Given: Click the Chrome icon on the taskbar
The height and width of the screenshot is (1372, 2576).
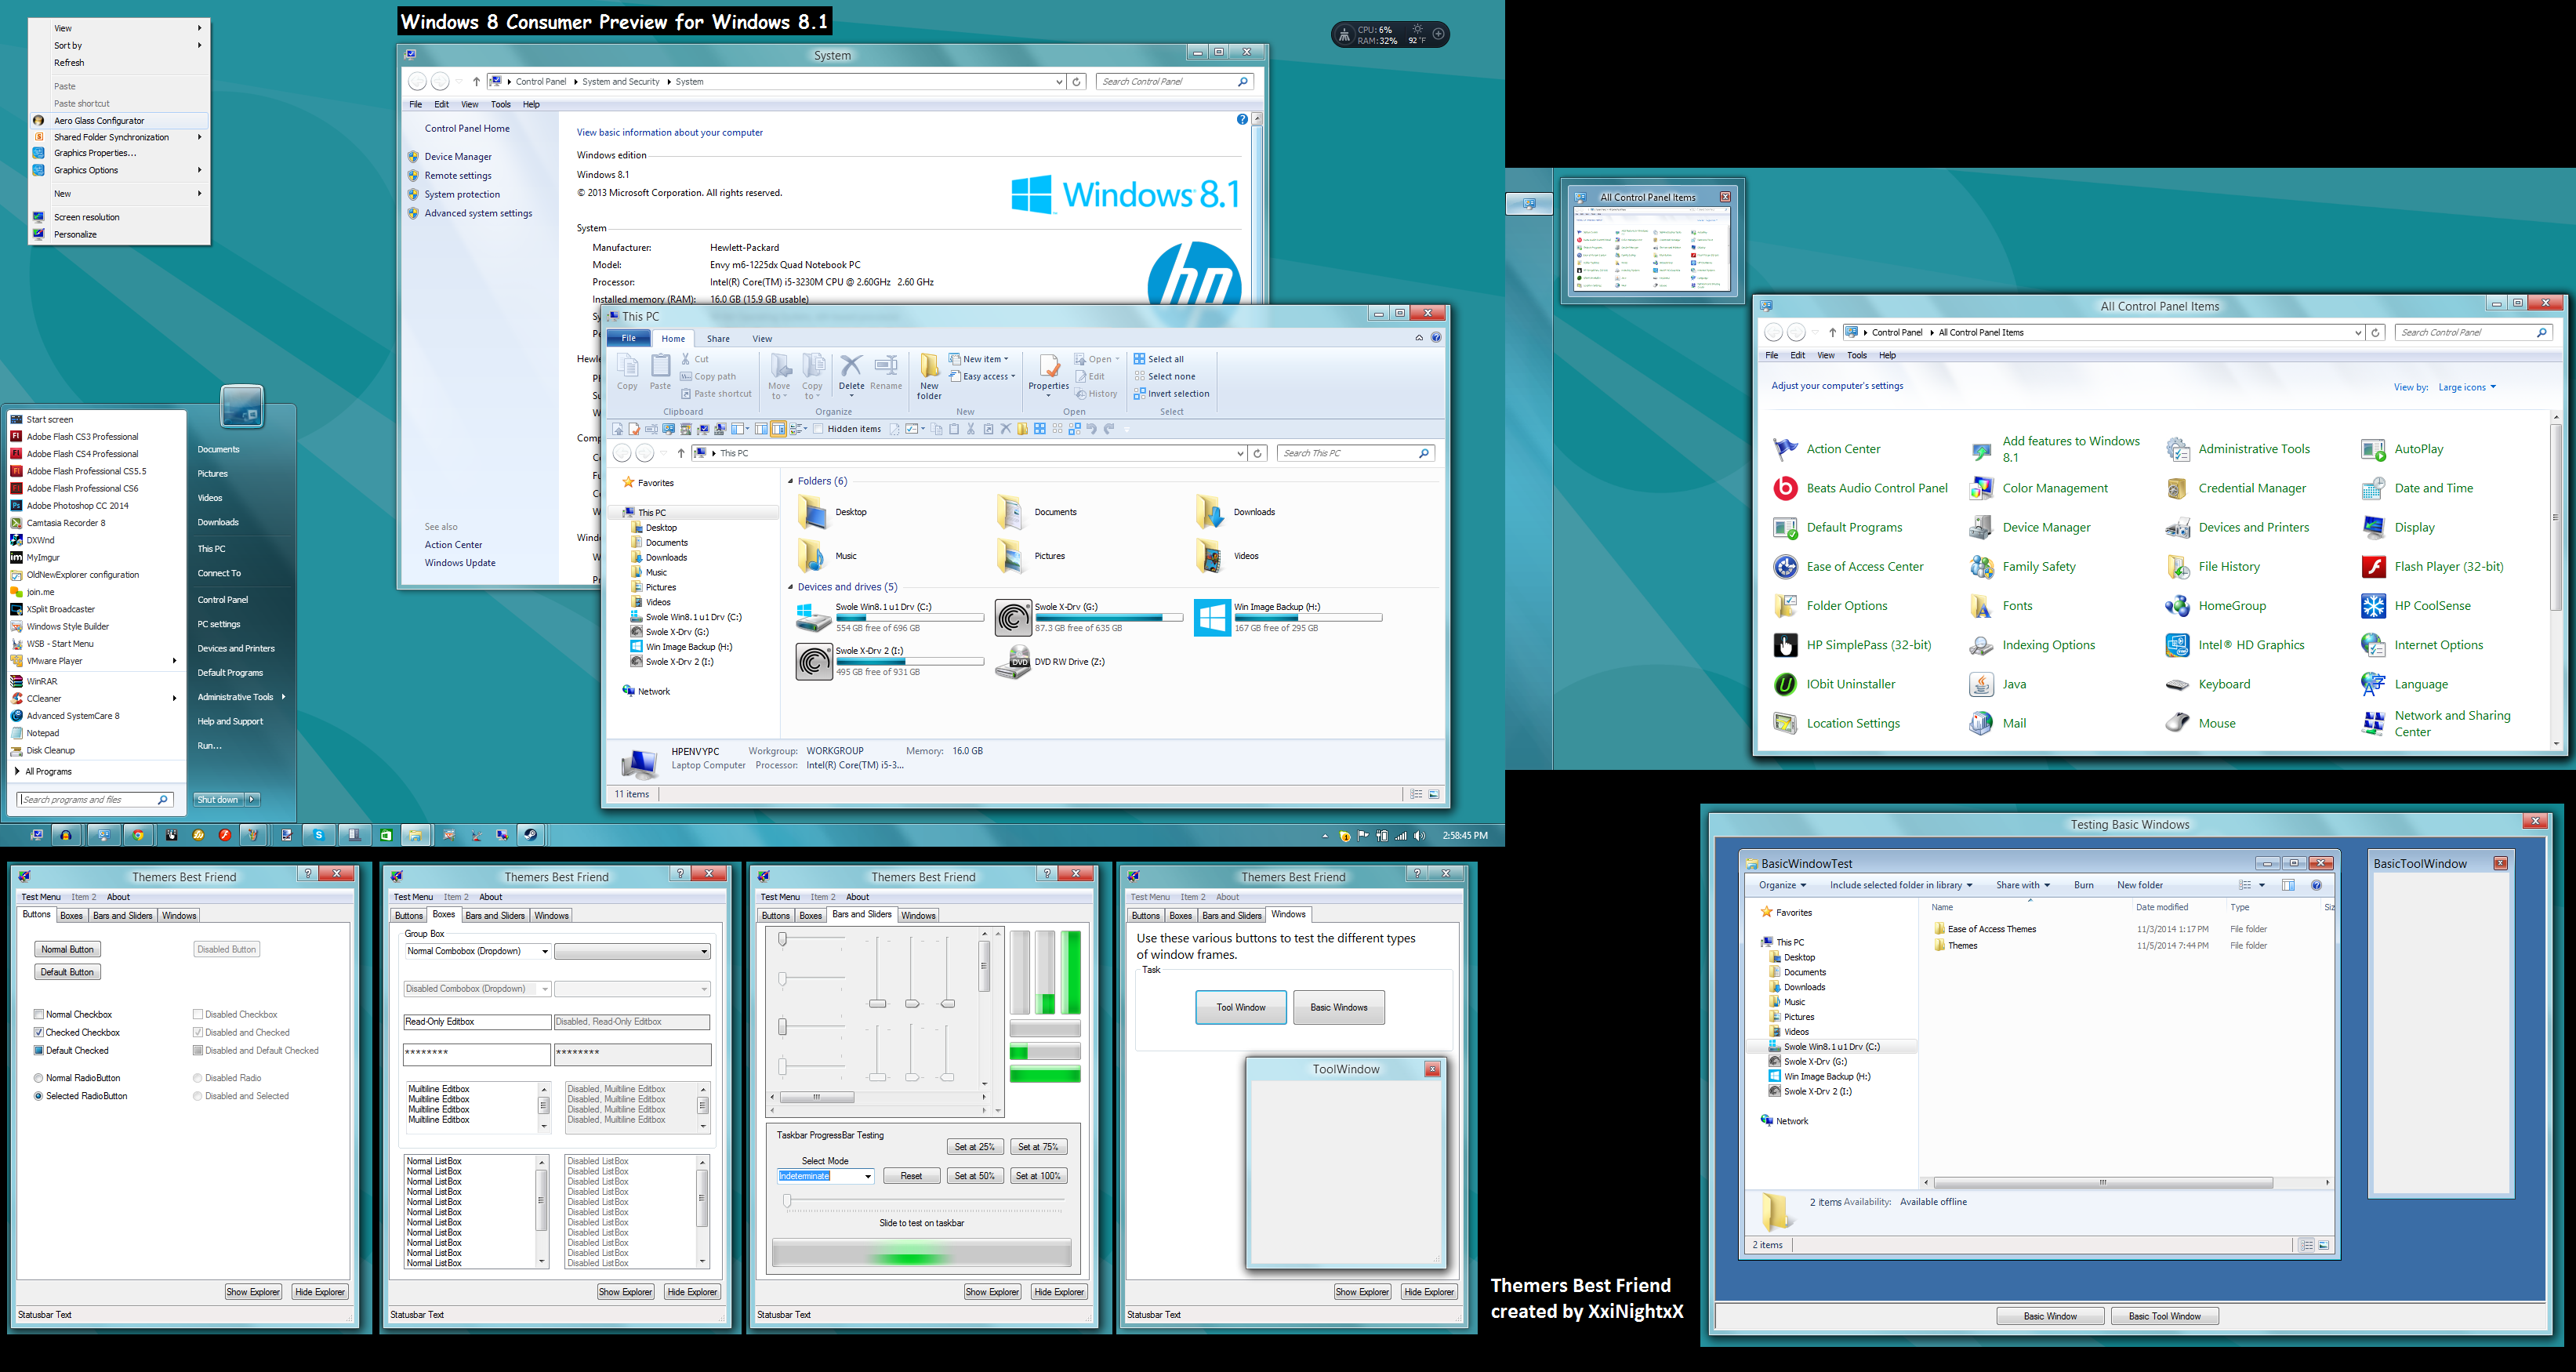Looking at the screenshot, I should click(139, 835).
